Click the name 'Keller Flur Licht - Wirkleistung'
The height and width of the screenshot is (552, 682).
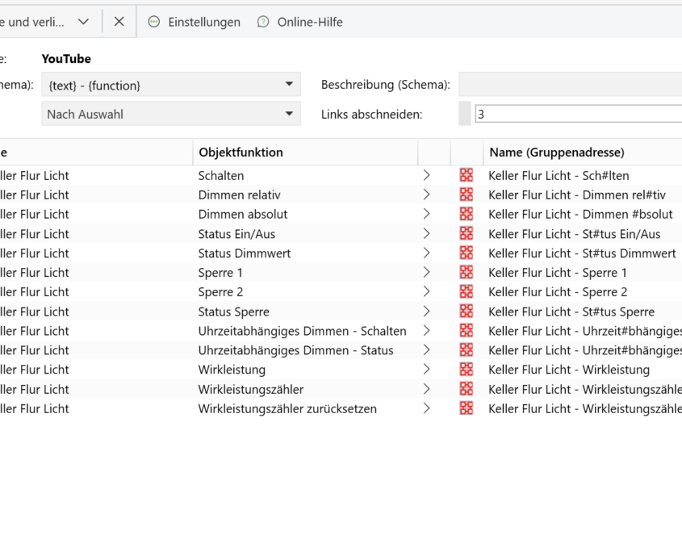point(569,370)
